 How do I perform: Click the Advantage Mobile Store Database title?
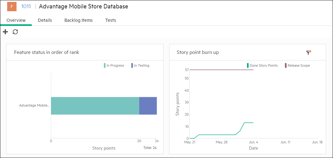pyautogui.click(x=83, y=7)
